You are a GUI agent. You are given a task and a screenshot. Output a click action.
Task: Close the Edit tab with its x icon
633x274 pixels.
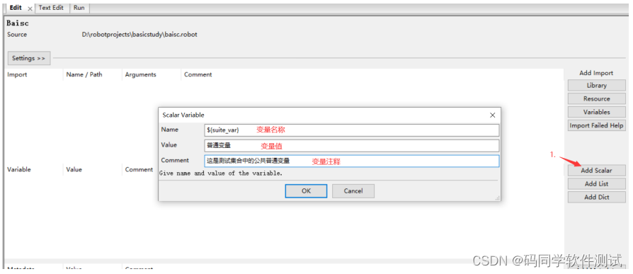30,8
